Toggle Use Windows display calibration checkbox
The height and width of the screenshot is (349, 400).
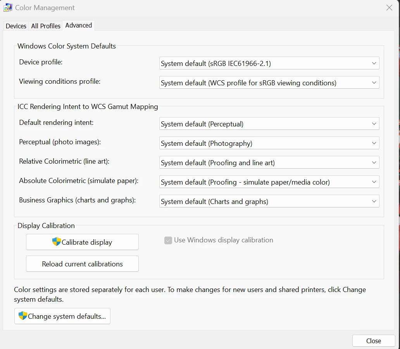(x=168, y=240)
